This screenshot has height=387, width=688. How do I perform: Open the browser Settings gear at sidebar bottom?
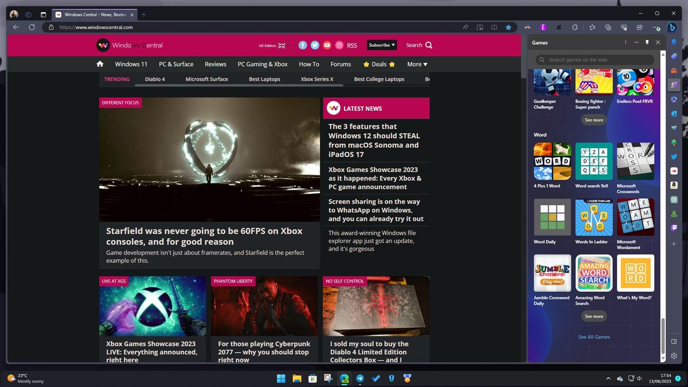[x=674, y=355]
